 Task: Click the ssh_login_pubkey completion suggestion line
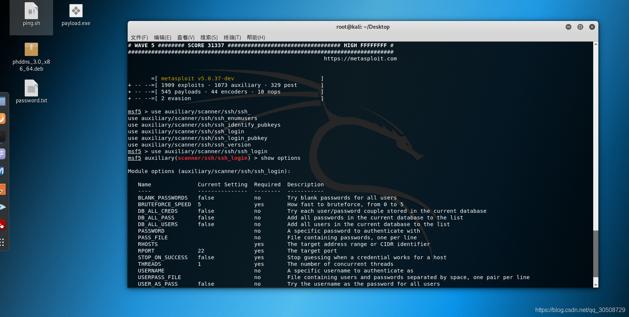coord(198,138)
